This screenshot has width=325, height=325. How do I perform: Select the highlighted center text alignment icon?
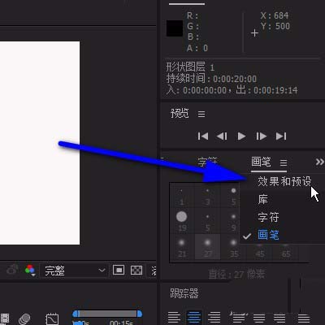194,317
